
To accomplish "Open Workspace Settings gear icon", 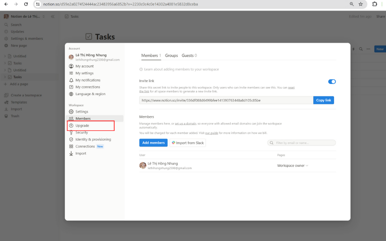I will coord(71,112).
